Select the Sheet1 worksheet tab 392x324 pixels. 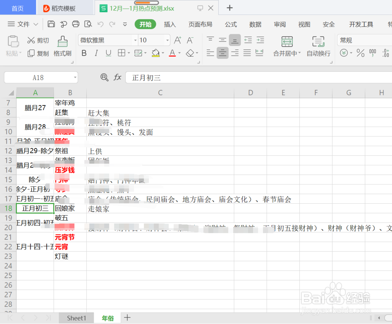76,318
